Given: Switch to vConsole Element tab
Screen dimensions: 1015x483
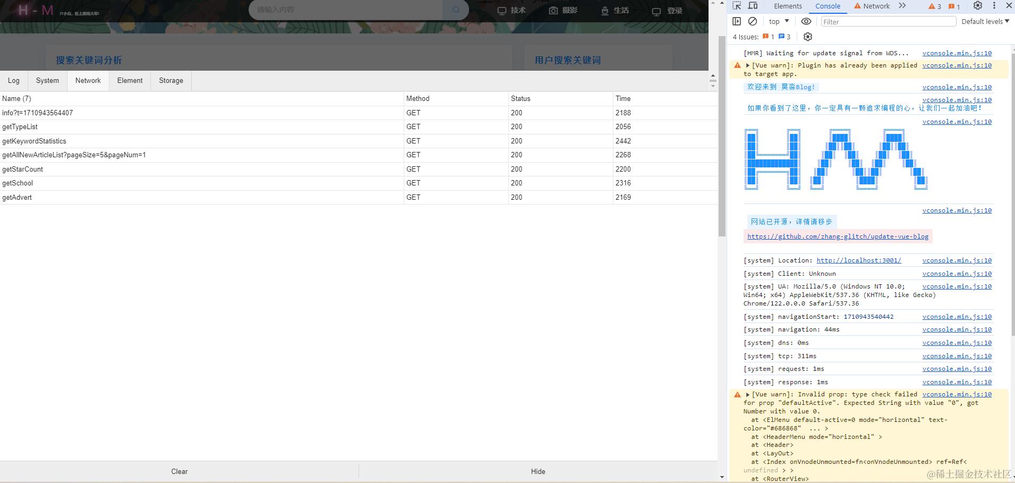Looking at the screenshot, I should (x=130, y=81).
